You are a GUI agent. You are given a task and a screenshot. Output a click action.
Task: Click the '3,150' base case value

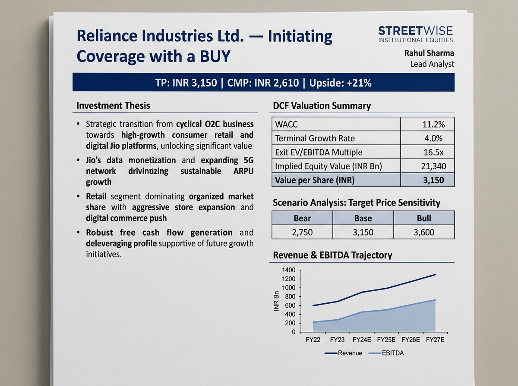pos(363,232)
